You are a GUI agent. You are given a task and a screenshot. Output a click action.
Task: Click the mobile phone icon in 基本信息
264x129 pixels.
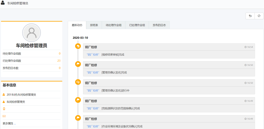pyautogui.click(x=4, y=109)
